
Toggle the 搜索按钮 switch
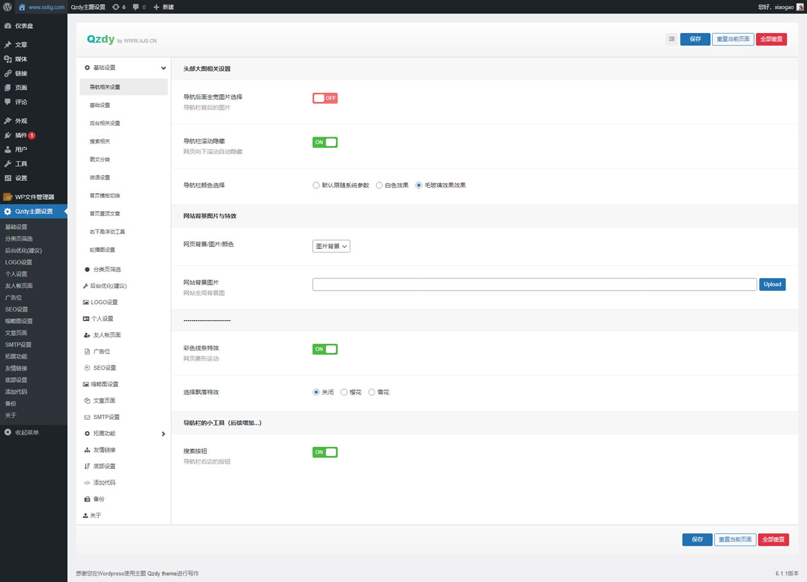pyautogui.click(x=325, y=452)
